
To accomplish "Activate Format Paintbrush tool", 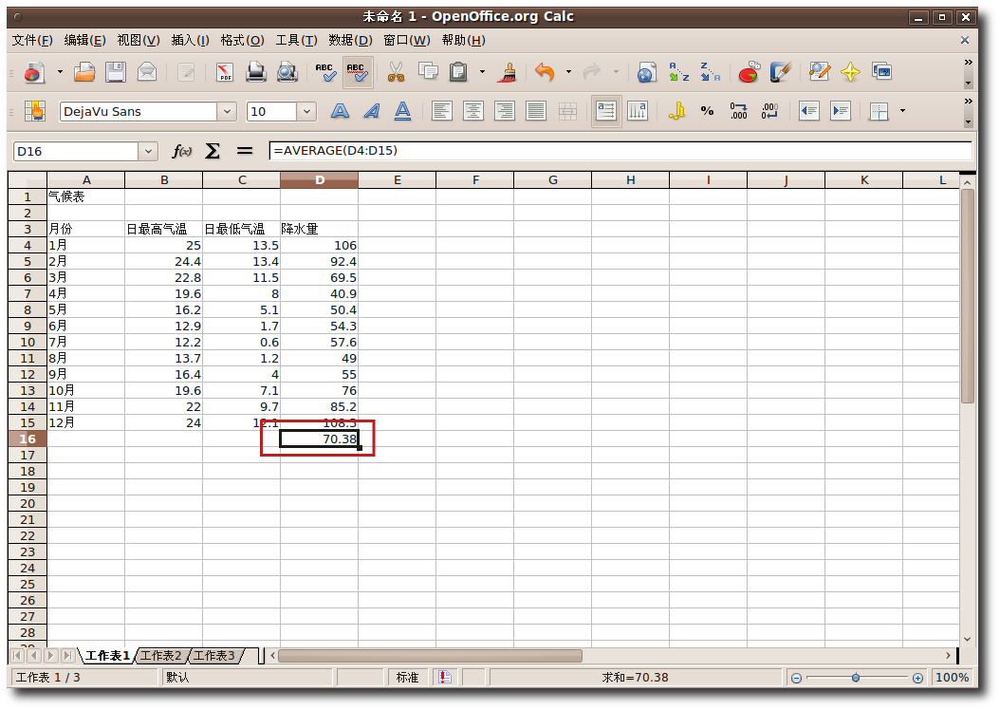I will [509, 73].
